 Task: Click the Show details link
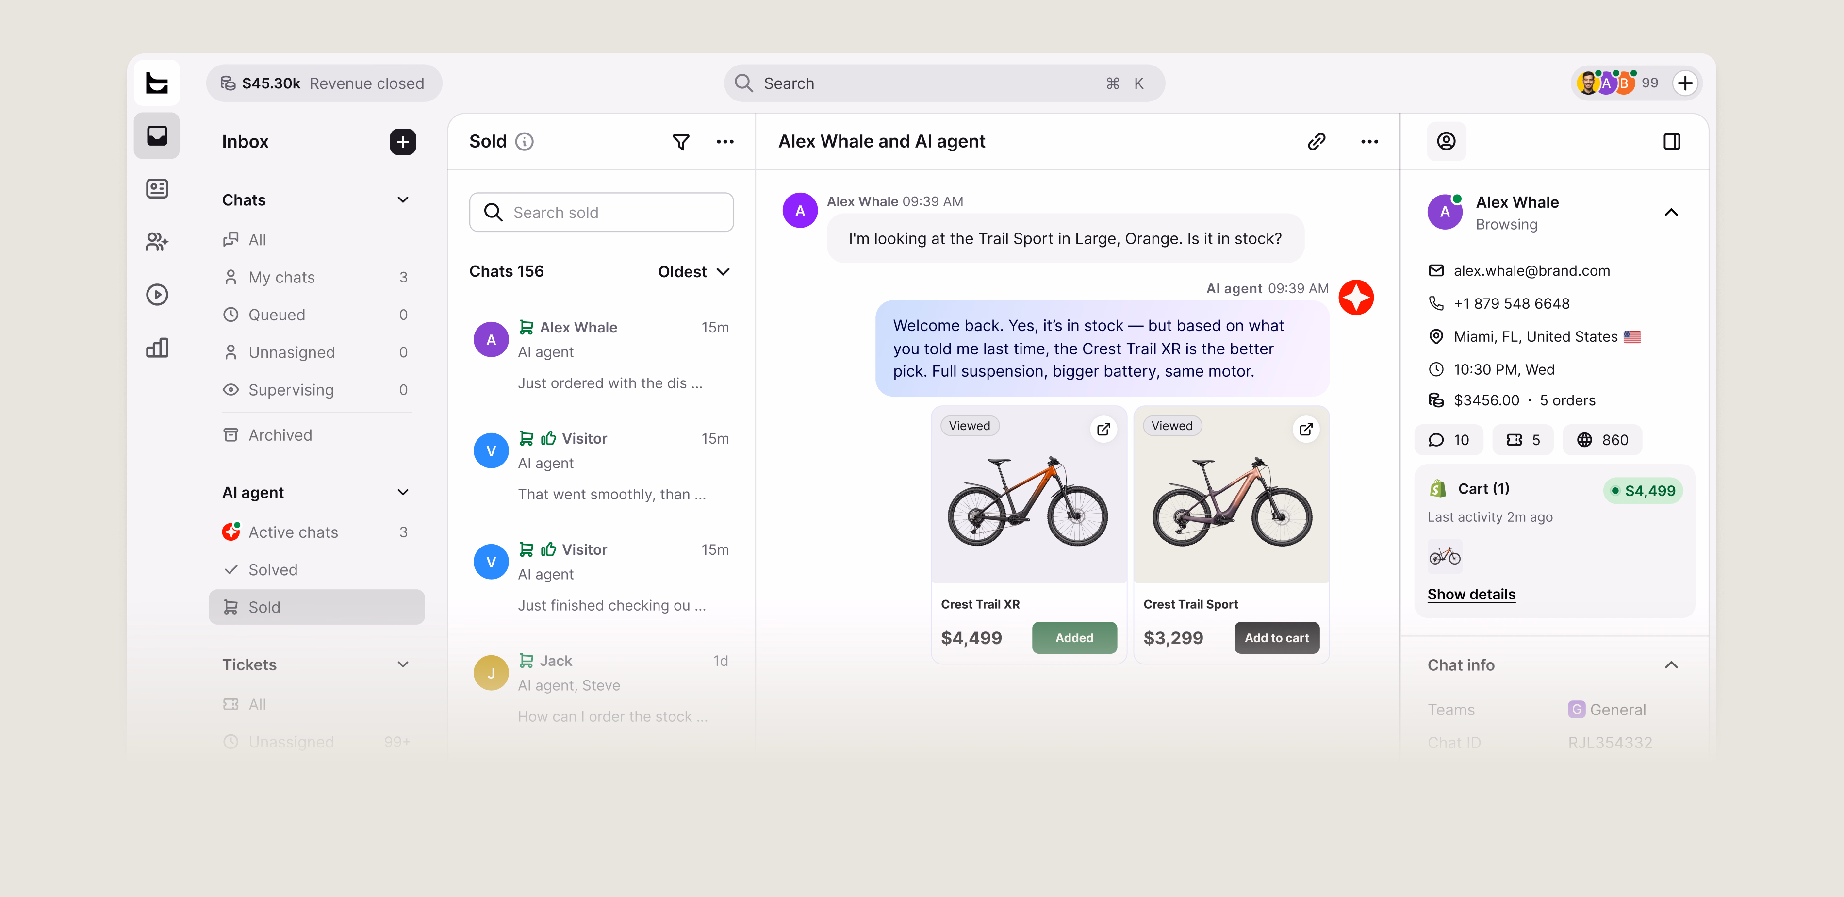1471,594
